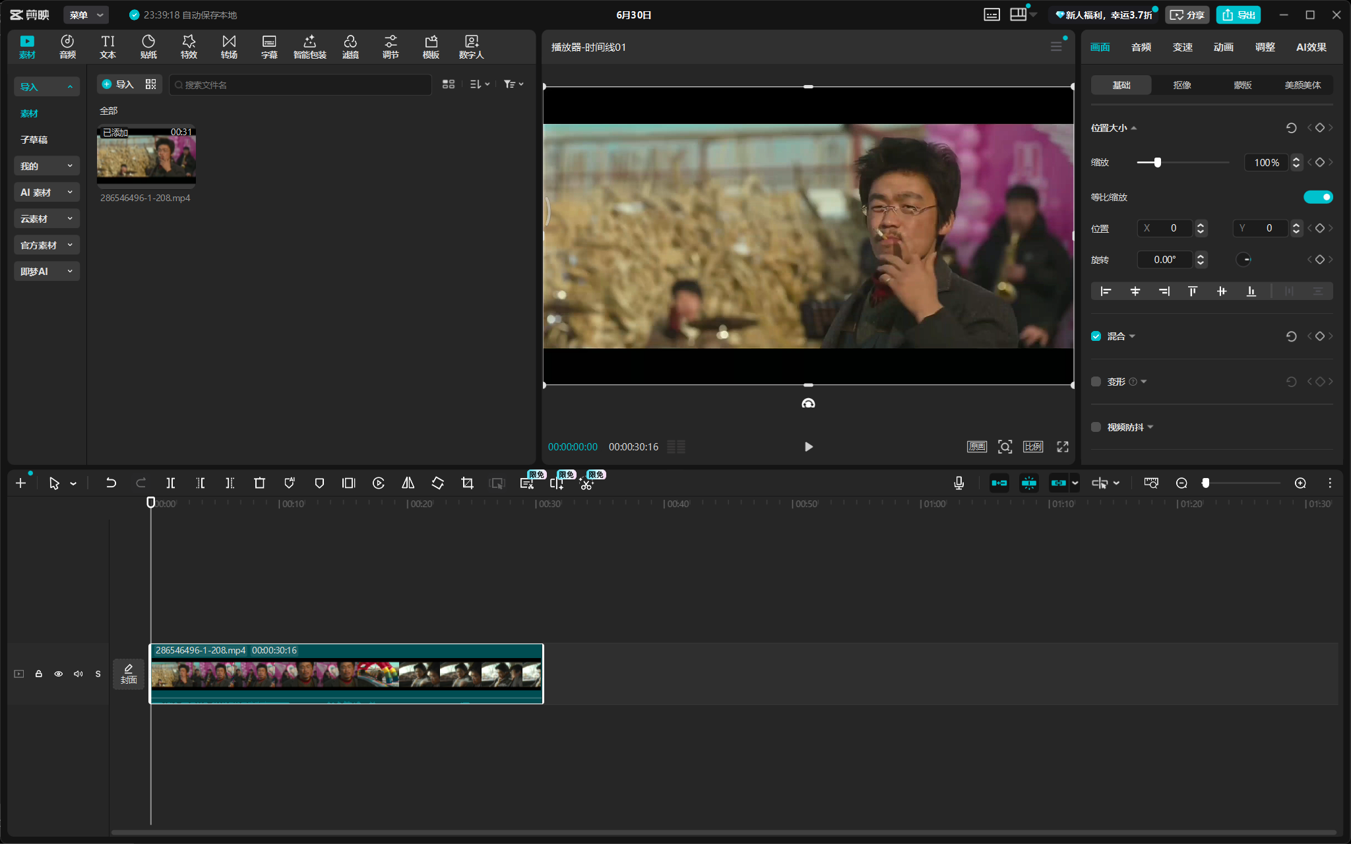
Task: Click the crop tool icon
Action: (x=467, y=483)
